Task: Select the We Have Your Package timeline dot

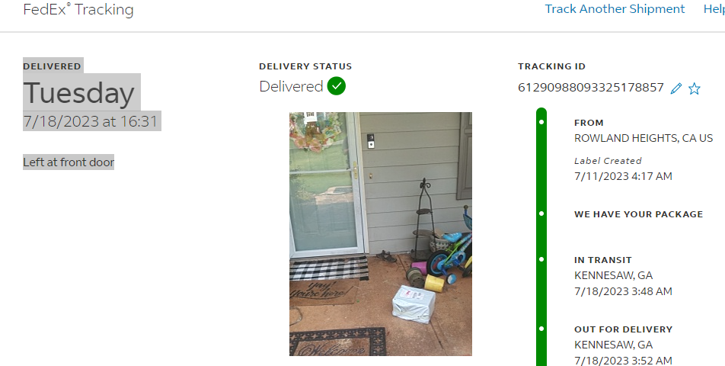Action: coord(541,213)
